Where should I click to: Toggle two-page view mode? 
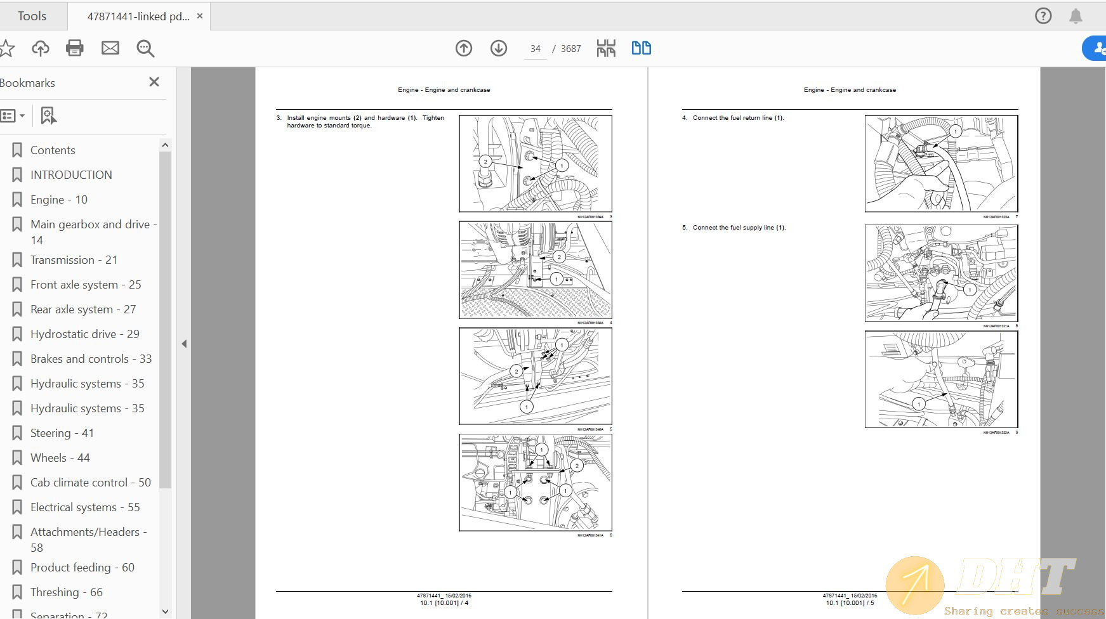641,48
